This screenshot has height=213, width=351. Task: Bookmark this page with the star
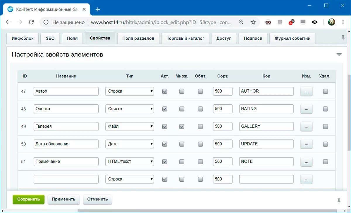253,22
